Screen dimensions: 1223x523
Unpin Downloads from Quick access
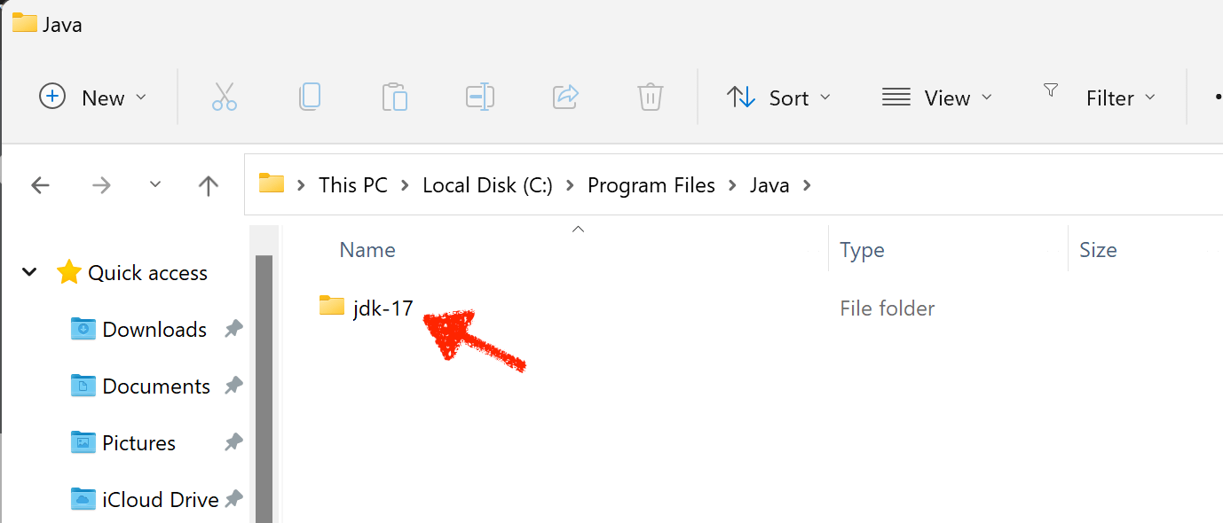point(233,329)
